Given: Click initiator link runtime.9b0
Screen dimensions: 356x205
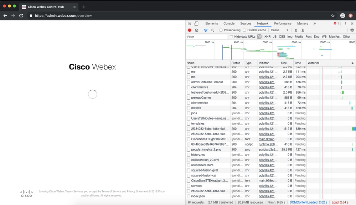Looking at the screenshot, I should tap(268, 144).
